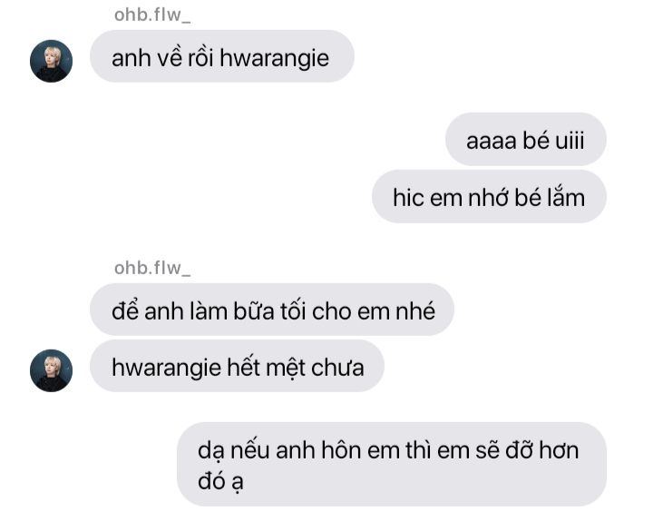
Task: Click "đó ạ" on the last bubble's second line
Action: coord(220,482)
